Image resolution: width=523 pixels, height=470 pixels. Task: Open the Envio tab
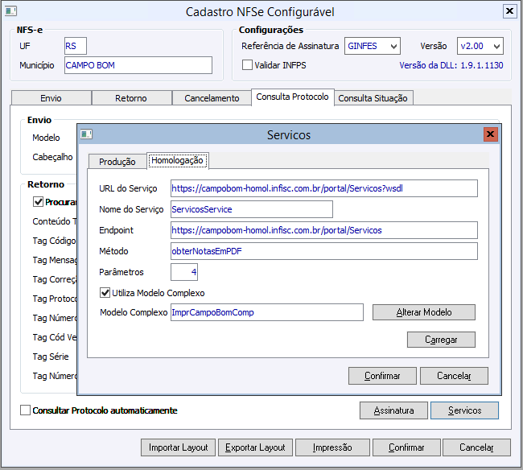[x=51, y=98]
